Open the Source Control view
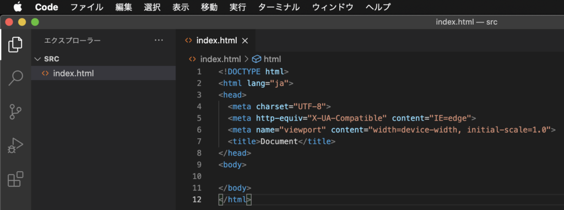Viewport: 564px width, 210px height. (x=15, y=112)
